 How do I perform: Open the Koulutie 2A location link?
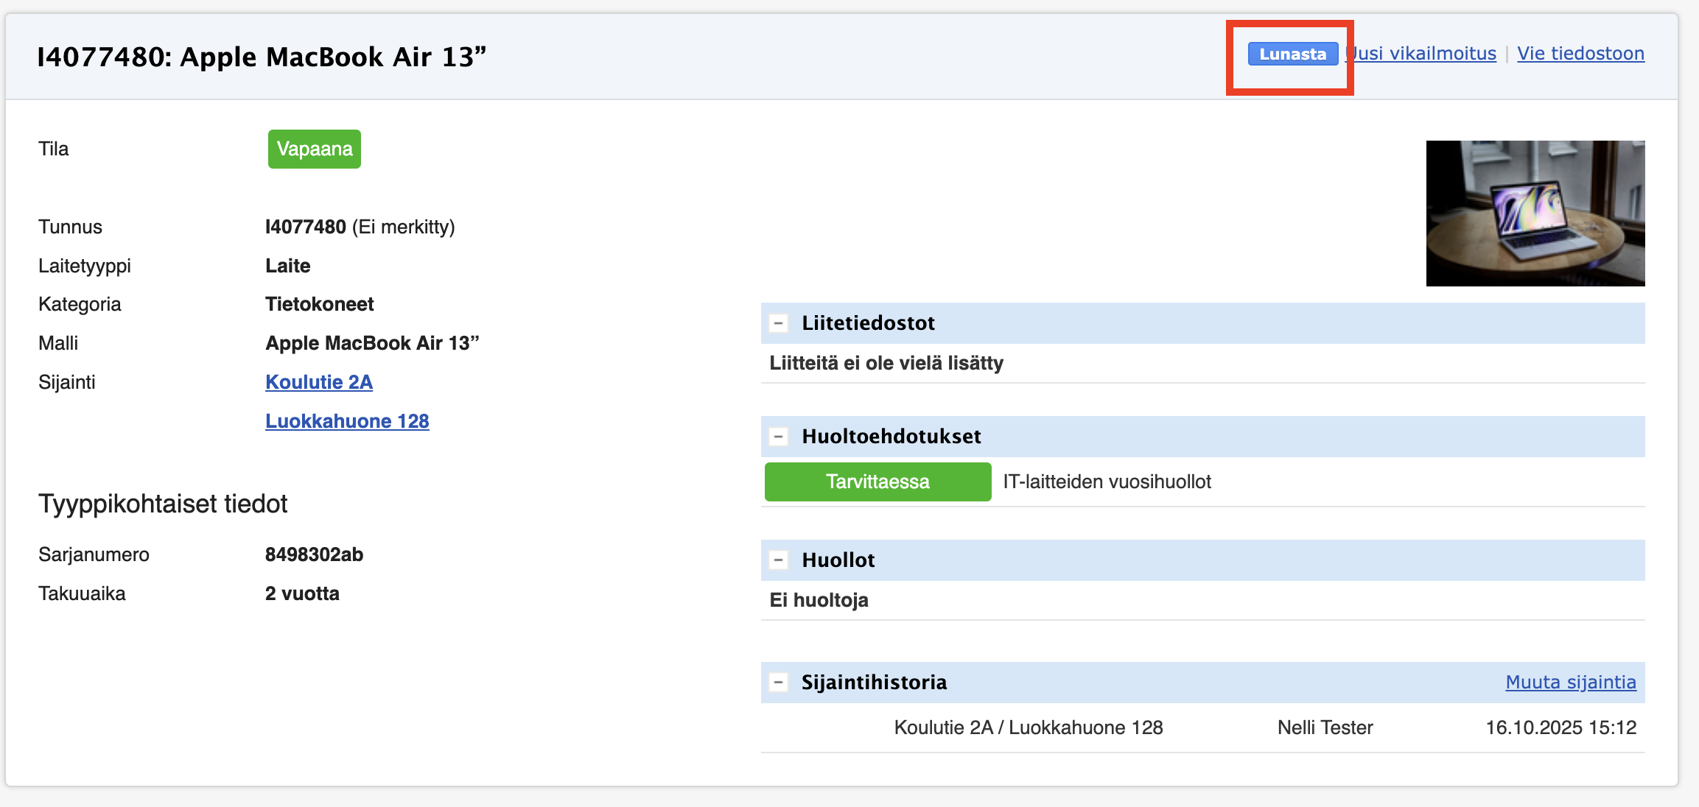point(319,382)
